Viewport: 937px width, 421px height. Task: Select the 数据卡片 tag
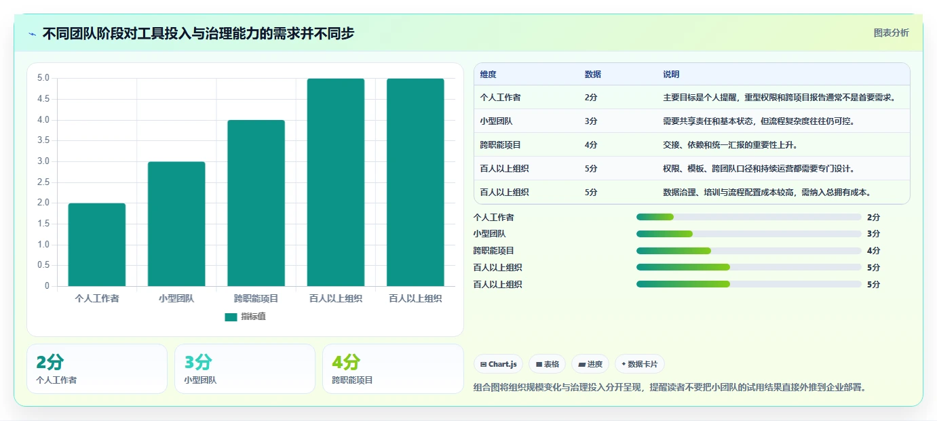(x=639, y=364)
